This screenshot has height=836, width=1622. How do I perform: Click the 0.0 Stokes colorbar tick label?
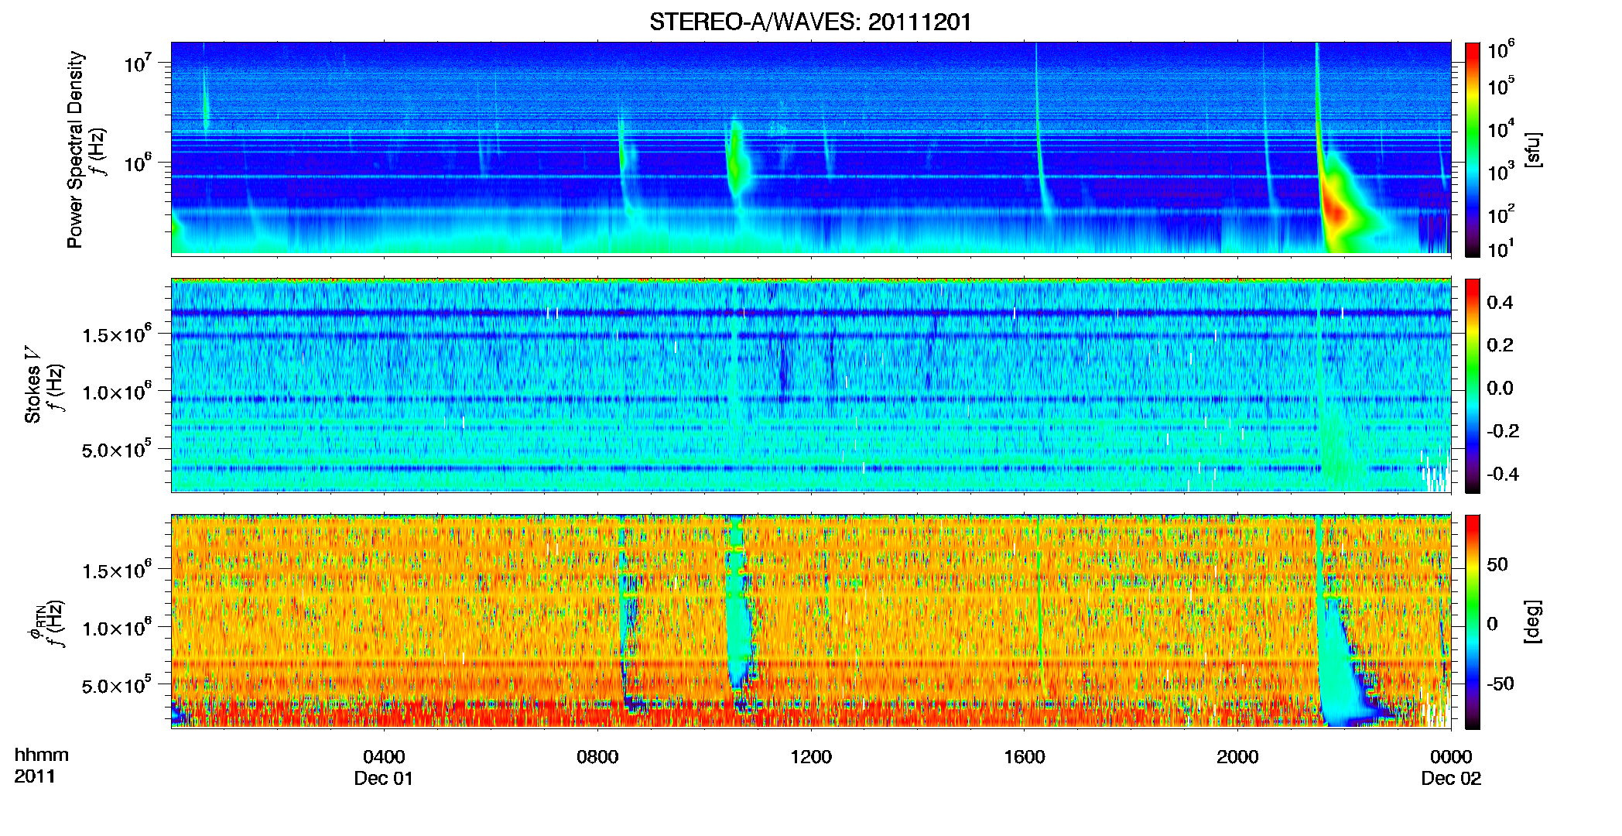[1500, 388]
